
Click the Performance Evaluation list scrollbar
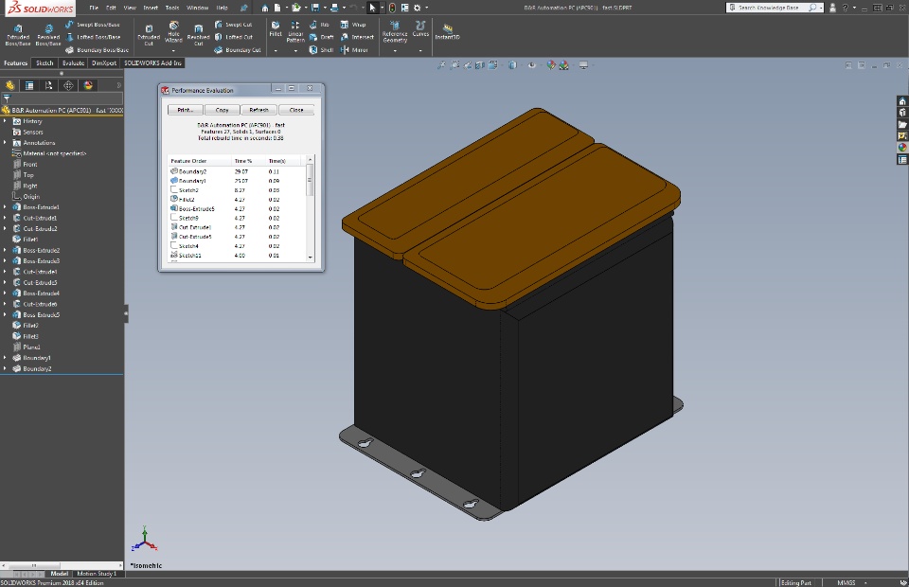(310, 180)
